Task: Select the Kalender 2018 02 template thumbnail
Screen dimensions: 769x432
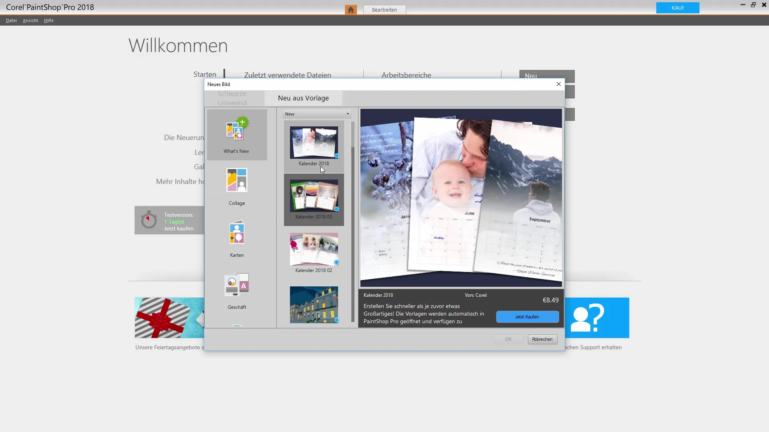Action: (x=314, y=249)
